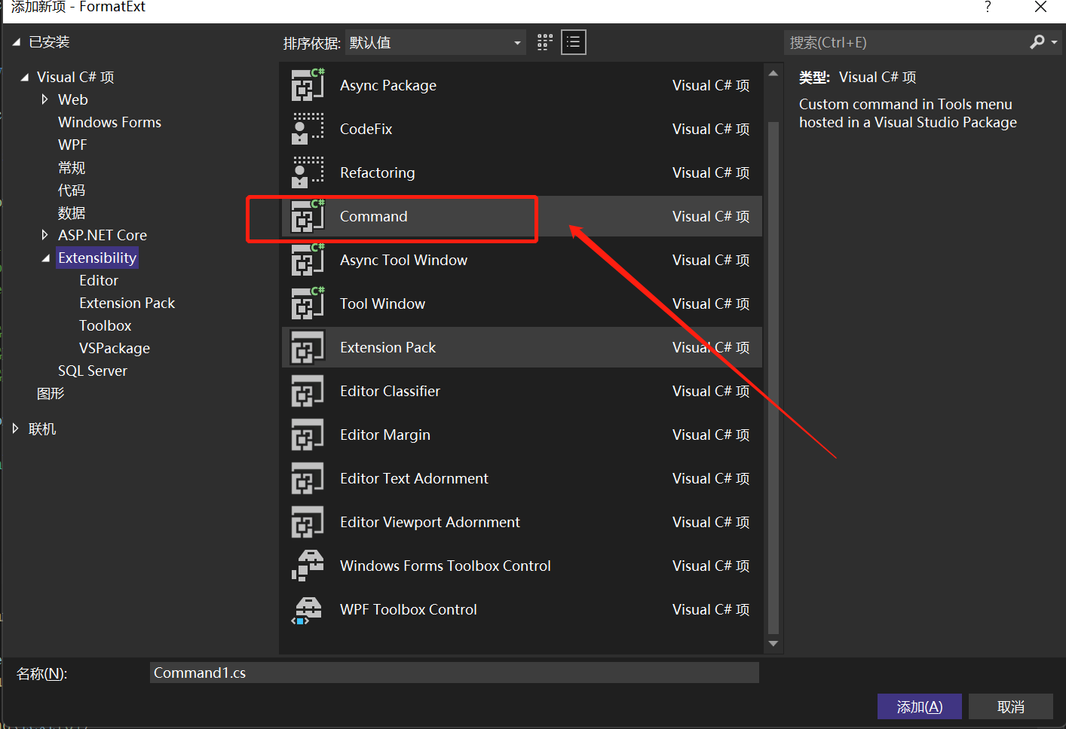This screenshot has height=729, width=1066.
Task: Click the Tool Window template icon
Action: point(308,303)
